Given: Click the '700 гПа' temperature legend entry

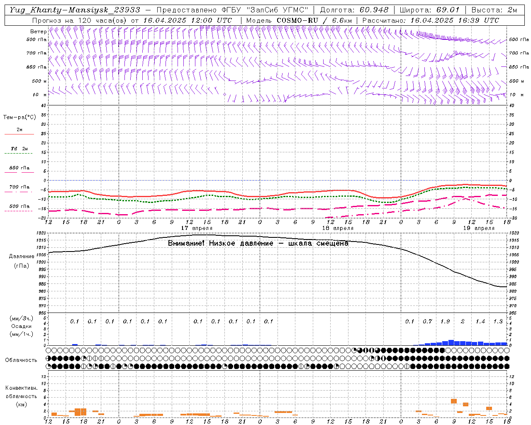Looking at the screenshot, I should pos(19,187).
